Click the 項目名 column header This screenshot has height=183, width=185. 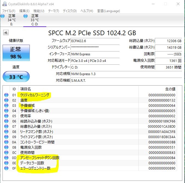coord(78,89)
